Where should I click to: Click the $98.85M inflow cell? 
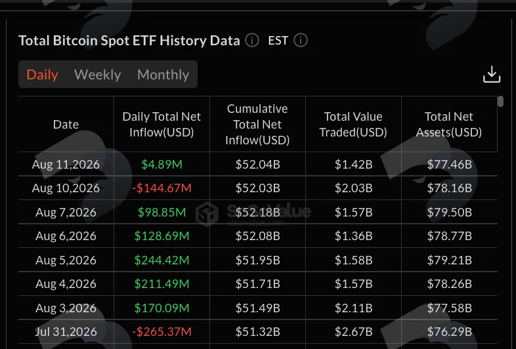[161, 212]
